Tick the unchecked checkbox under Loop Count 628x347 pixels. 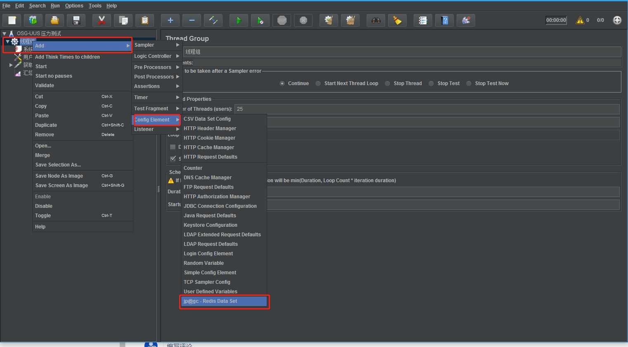click(x=173, y=147)
